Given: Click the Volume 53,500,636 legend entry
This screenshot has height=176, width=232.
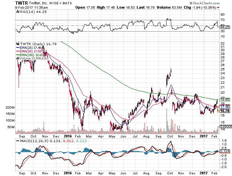Looking at the screenshot, I should coord(33,58).
